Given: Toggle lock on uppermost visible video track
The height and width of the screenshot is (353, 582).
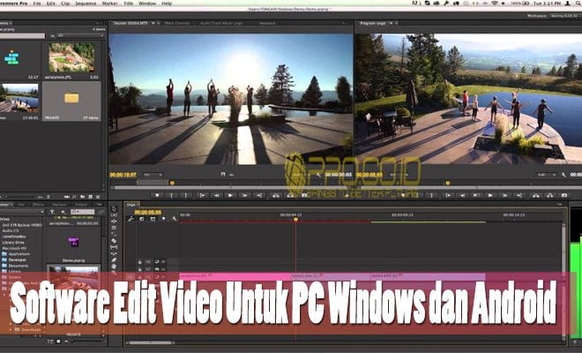Looking at the screenshot, I should pyautogui.click(x=140, y=262).
